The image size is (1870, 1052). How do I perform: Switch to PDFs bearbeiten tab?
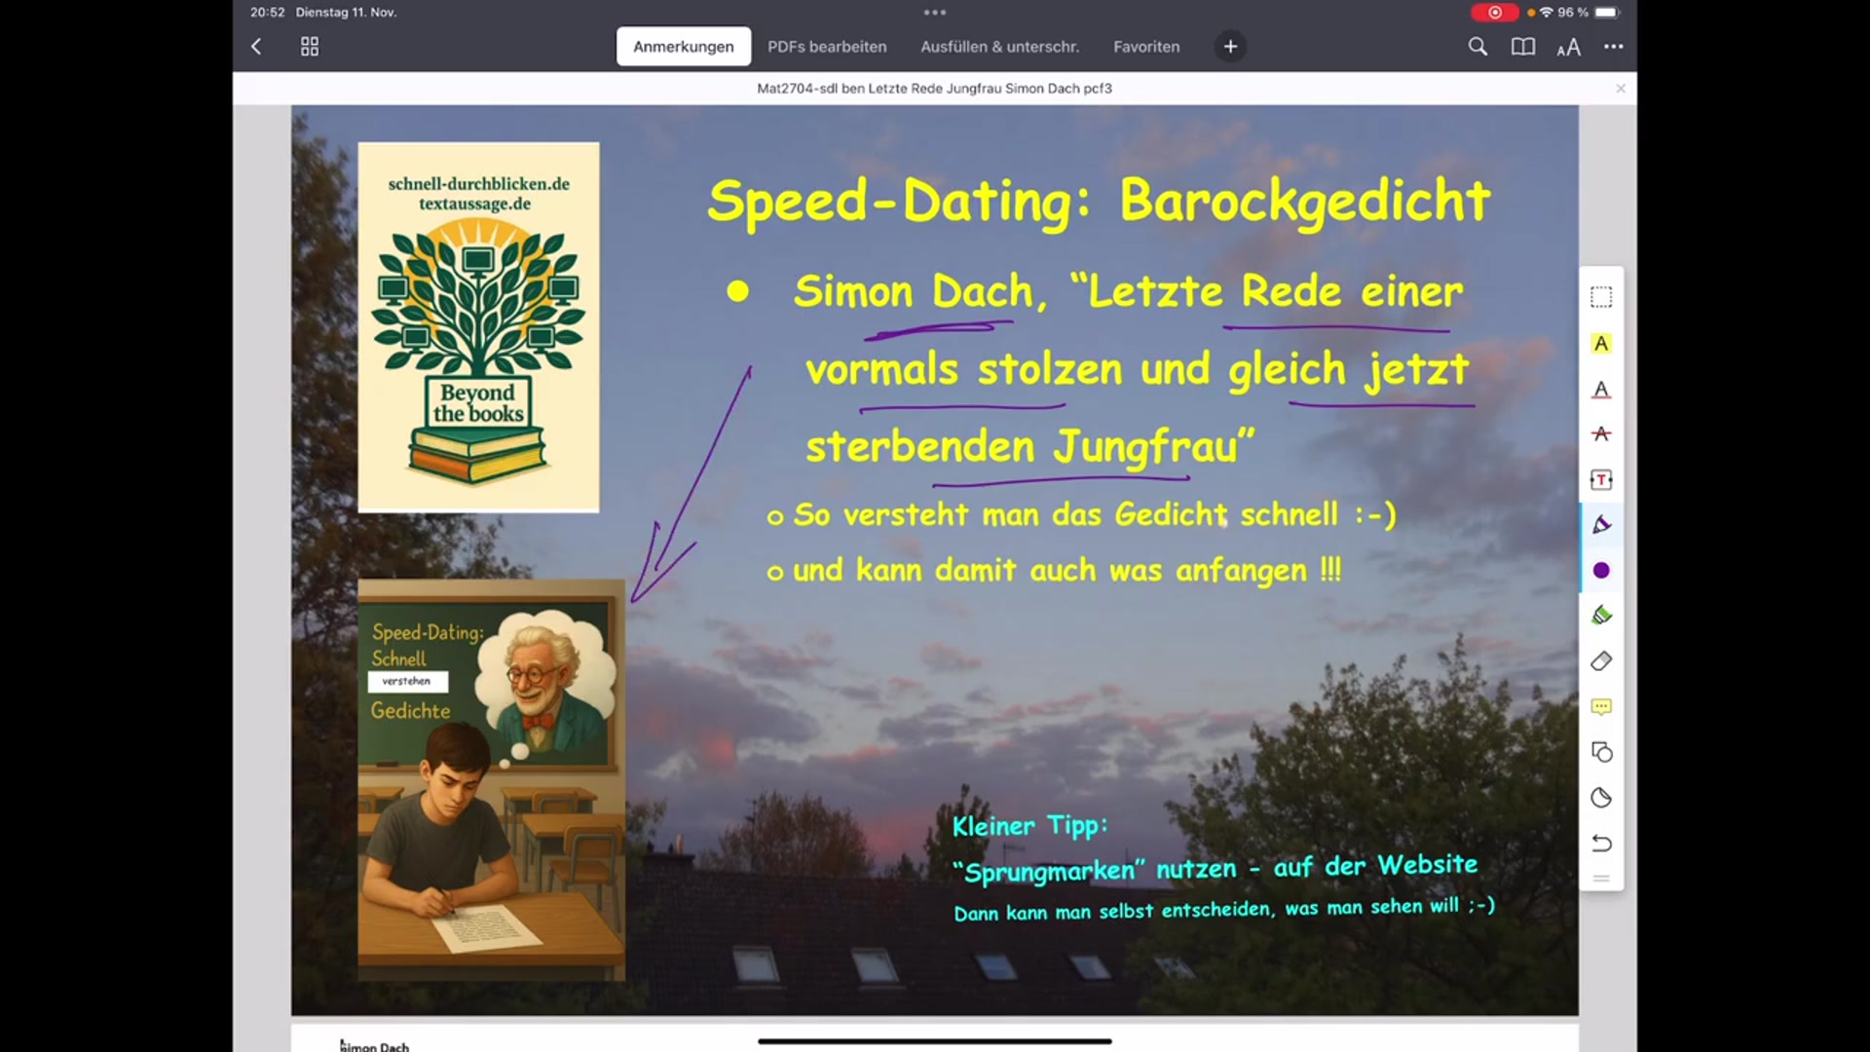[x=827, y=46]
